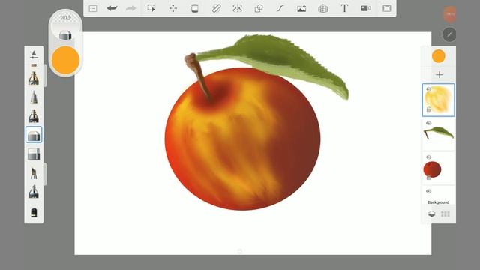Viewport: 480px width, 270px height.
Task: Select the red apple layer thumbnail
Action: 438,168
